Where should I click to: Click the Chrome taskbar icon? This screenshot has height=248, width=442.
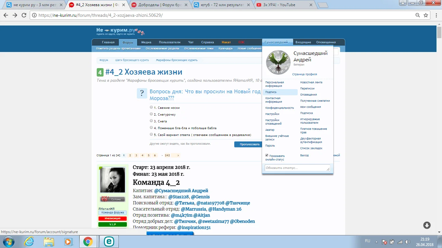coord(88,242)
